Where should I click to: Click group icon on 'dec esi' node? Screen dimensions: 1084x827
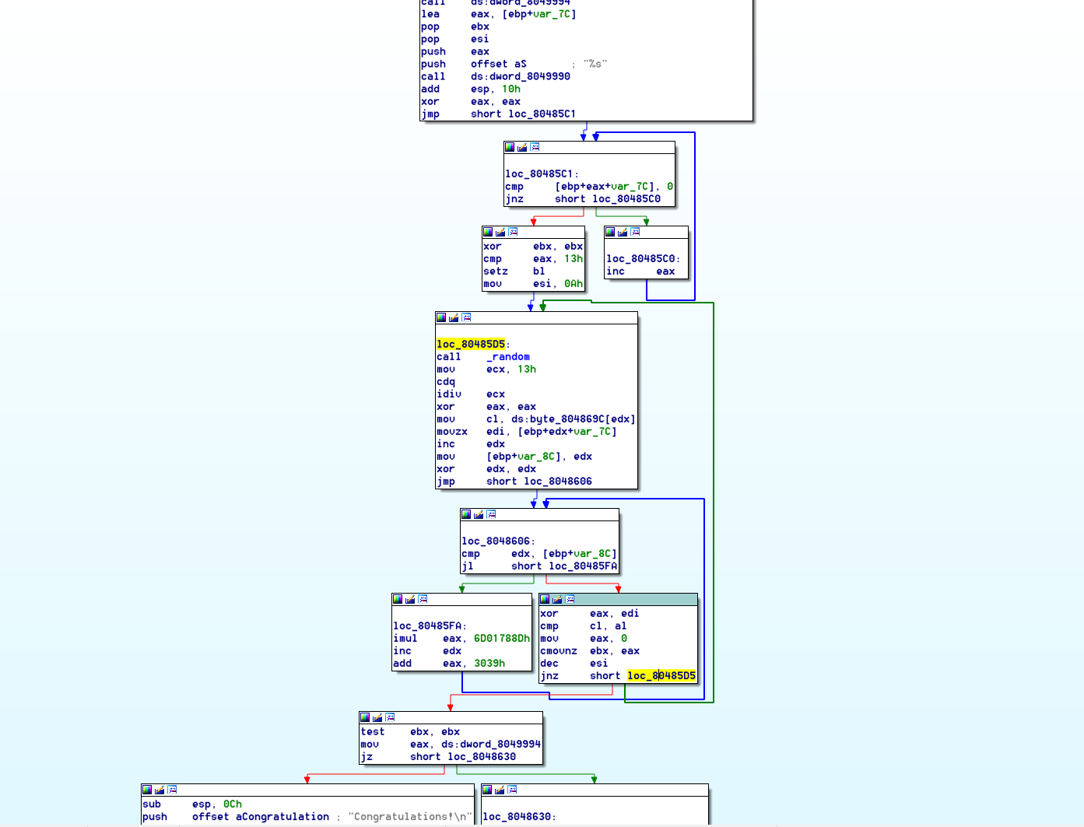570,599
